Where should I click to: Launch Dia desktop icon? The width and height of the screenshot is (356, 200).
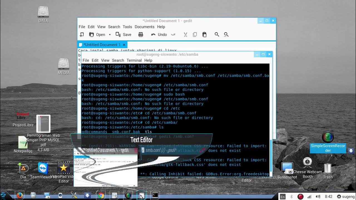click(x=23, y=171)
